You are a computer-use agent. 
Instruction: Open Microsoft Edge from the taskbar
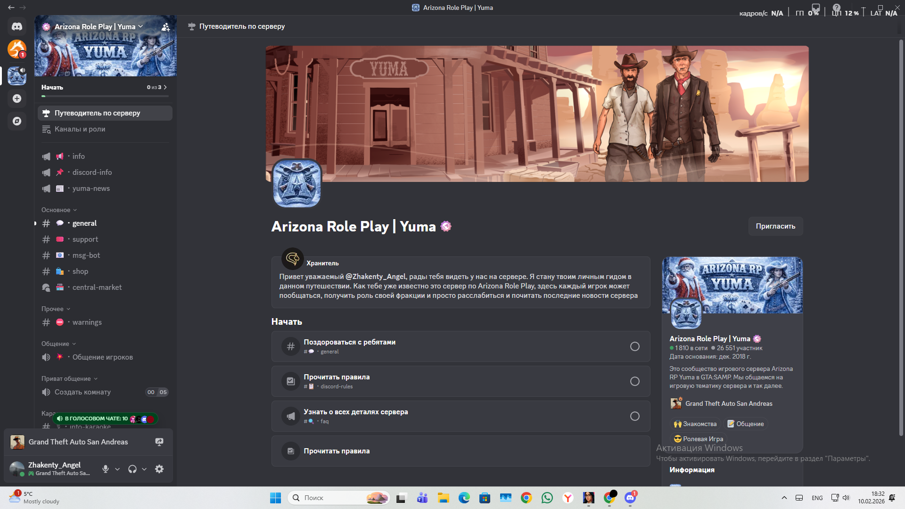[464, 498]
